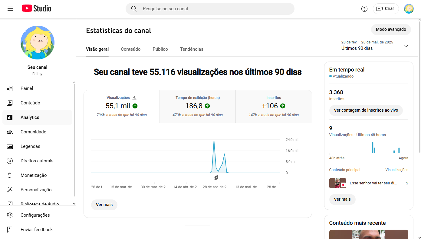Open the hamburger menu
The image size is (421, 239).
click(10, 8)
